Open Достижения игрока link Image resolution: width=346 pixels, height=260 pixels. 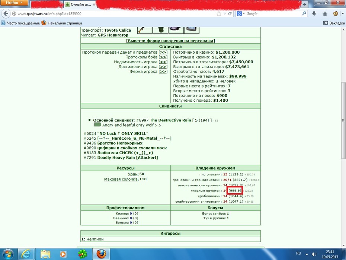point(163,67)
